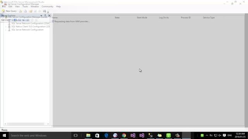The height and width of the screenshot is (139, 248).
Task: Click the taskbar search box
Action: pyautogui.click(x=40, y=136)
